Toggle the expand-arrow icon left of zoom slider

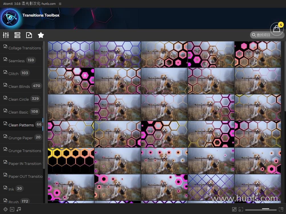(234, 209)
